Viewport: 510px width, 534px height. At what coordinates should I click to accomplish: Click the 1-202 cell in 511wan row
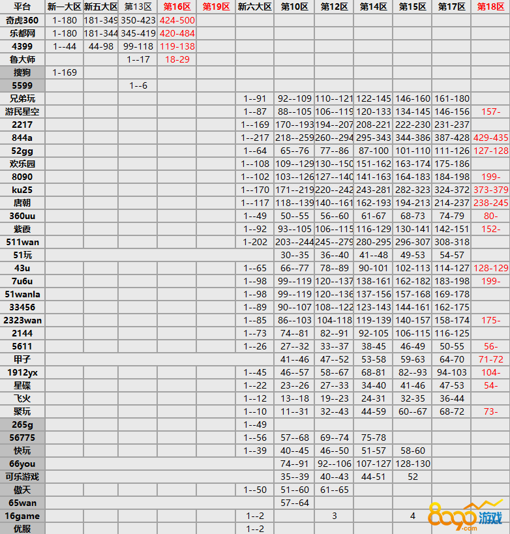click(x=255, y=242)
